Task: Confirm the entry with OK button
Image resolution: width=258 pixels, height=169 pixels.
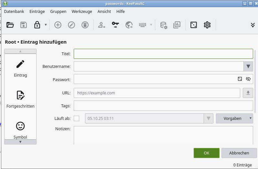Action: pos(207,153)
